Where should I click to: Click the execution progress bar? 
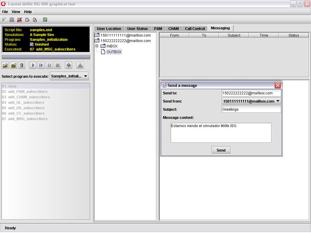(x=46, y=57)
